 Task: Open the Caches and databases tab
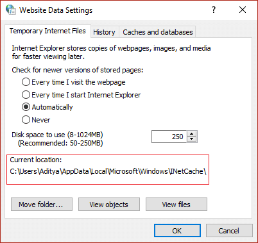tap(157, 32)
